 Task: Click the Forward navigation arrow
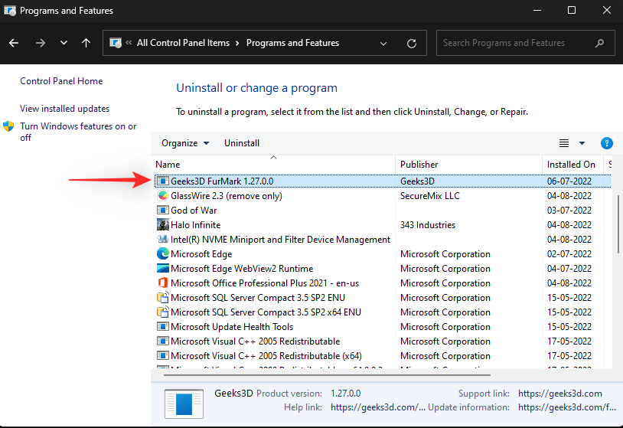40,43
